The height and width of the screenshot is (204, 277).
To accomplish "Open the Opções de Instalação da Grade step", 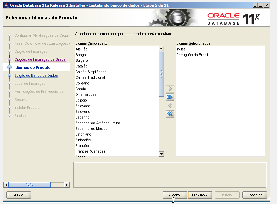I will click(40, 59).
